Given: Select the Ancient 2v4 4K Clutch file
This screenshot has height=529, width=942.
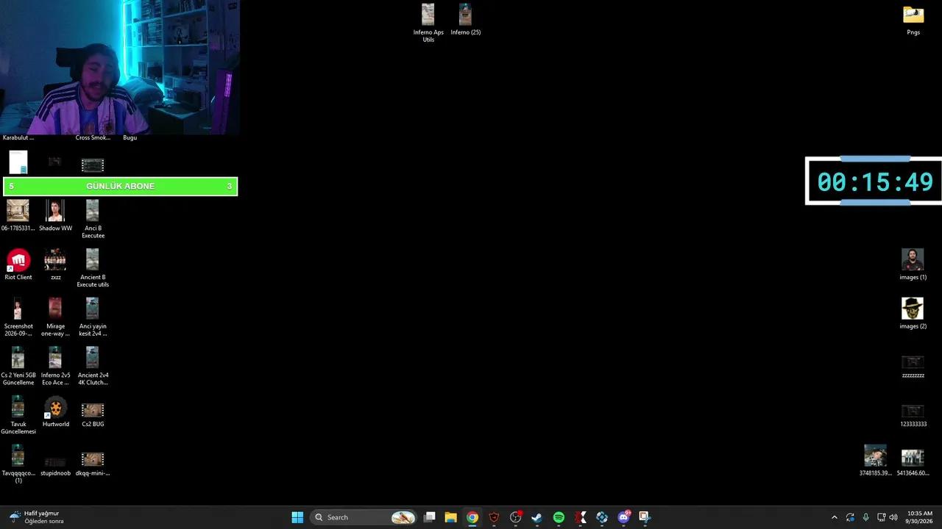Looking at the screenshot, I should (x=93, y=366).
